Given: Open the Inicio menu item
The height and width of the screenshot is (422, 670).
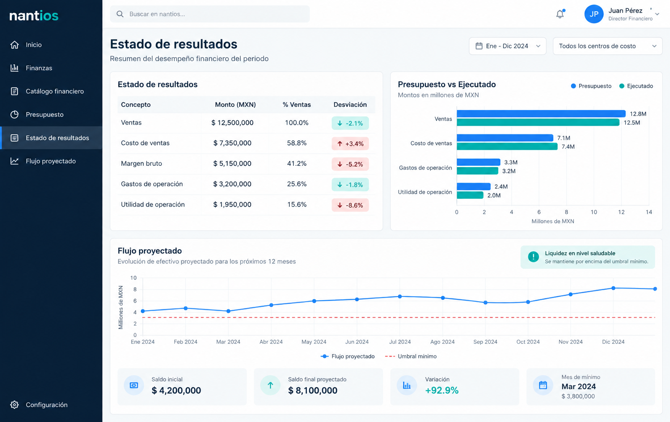Looking at the screenshot, I should tap(51, 45).
